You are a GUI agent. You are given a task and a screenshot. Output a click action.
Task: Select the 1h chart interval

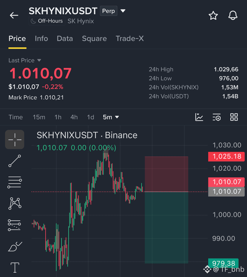click(x=58, y=117)
